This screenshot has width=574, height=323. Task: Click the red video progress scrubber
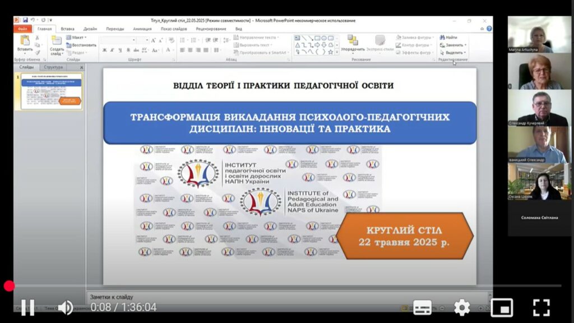click(x=9, y=286)
